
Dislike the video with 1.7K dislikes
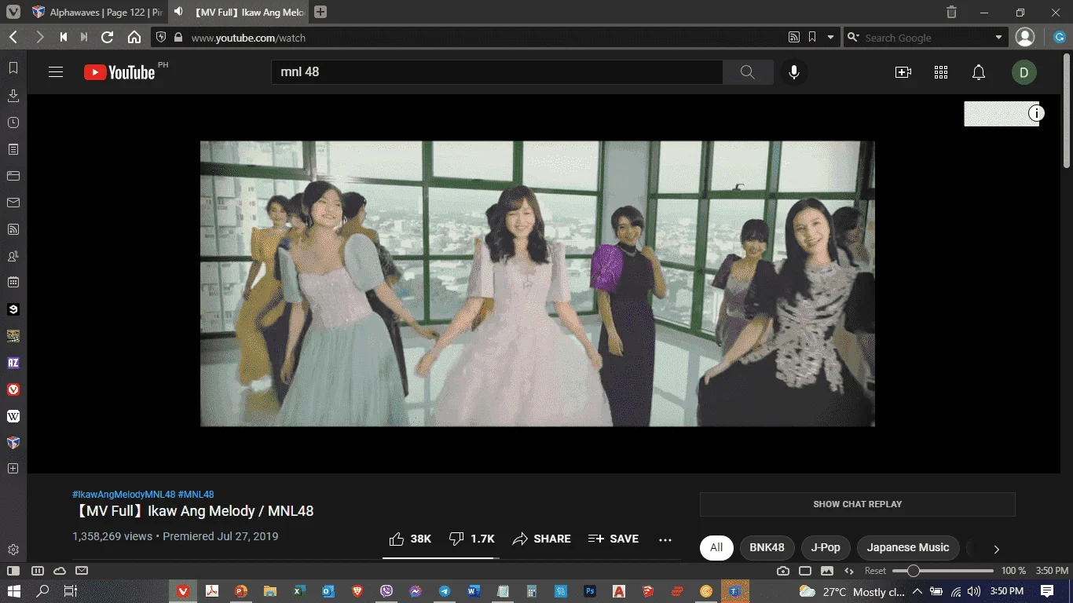(x=471, y=539)
